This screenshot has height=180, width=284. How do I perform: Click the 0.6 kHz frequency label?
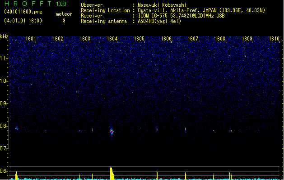tap(4, 171)
